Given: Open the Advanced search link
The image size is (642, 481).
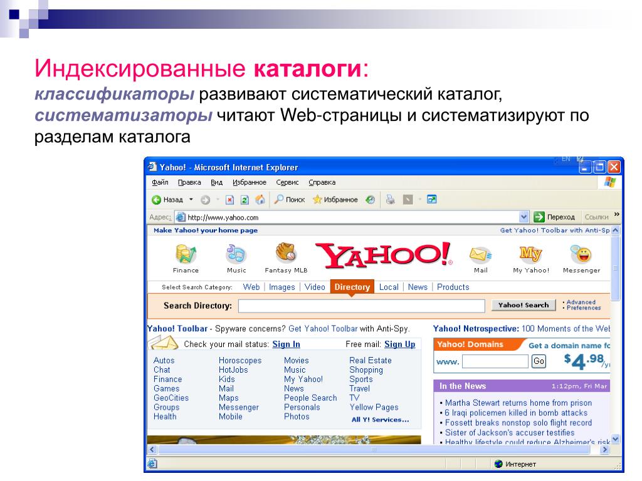Looking at the screenshot, I should tap(581, 302).
